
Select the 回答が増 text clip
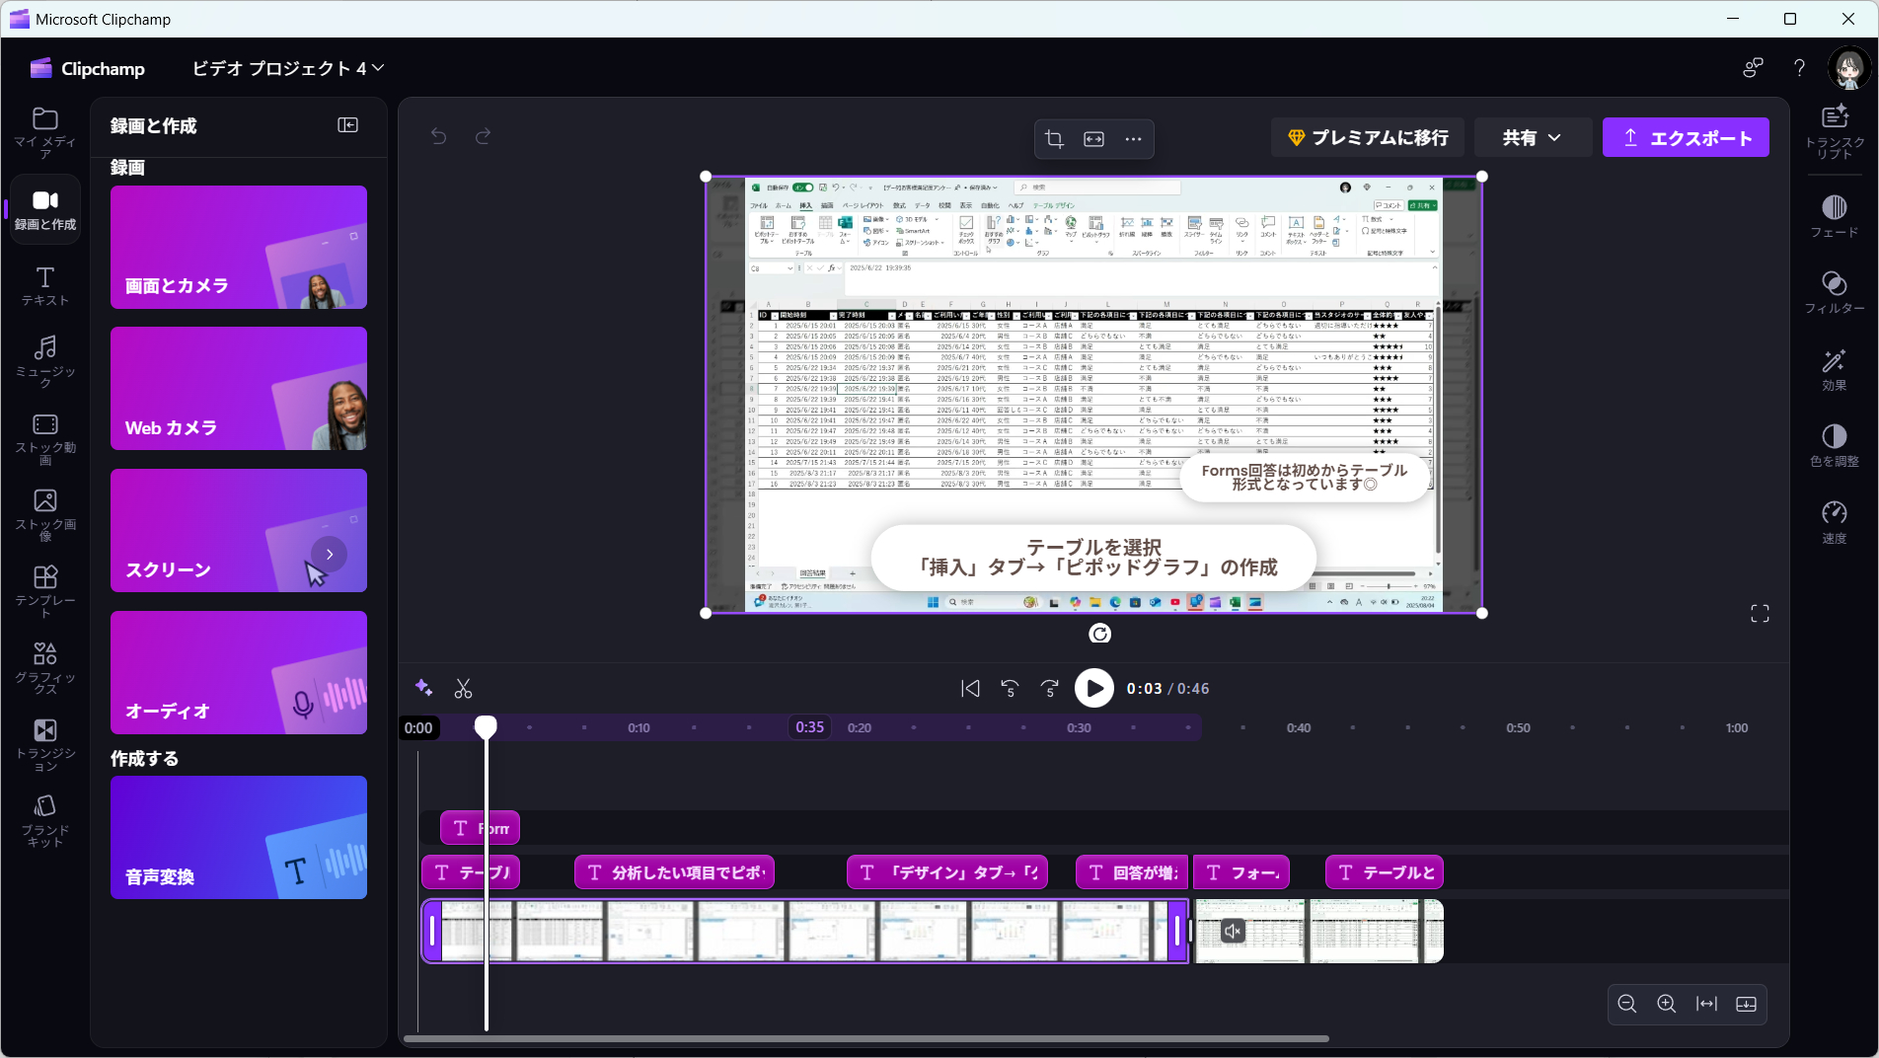1132,872
